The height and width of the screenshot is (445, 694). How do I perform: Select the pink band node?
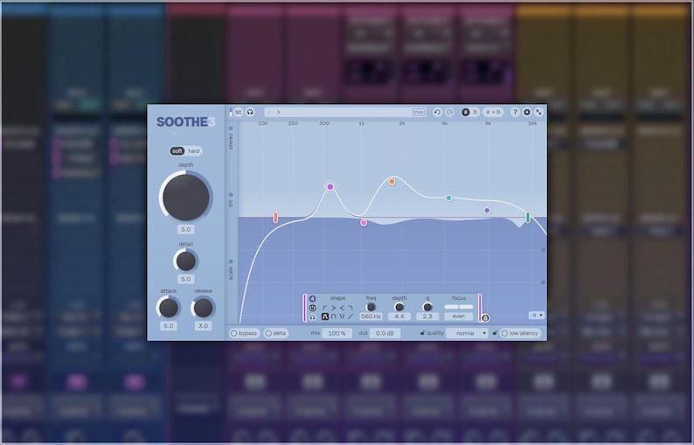(x=364, y=223)
